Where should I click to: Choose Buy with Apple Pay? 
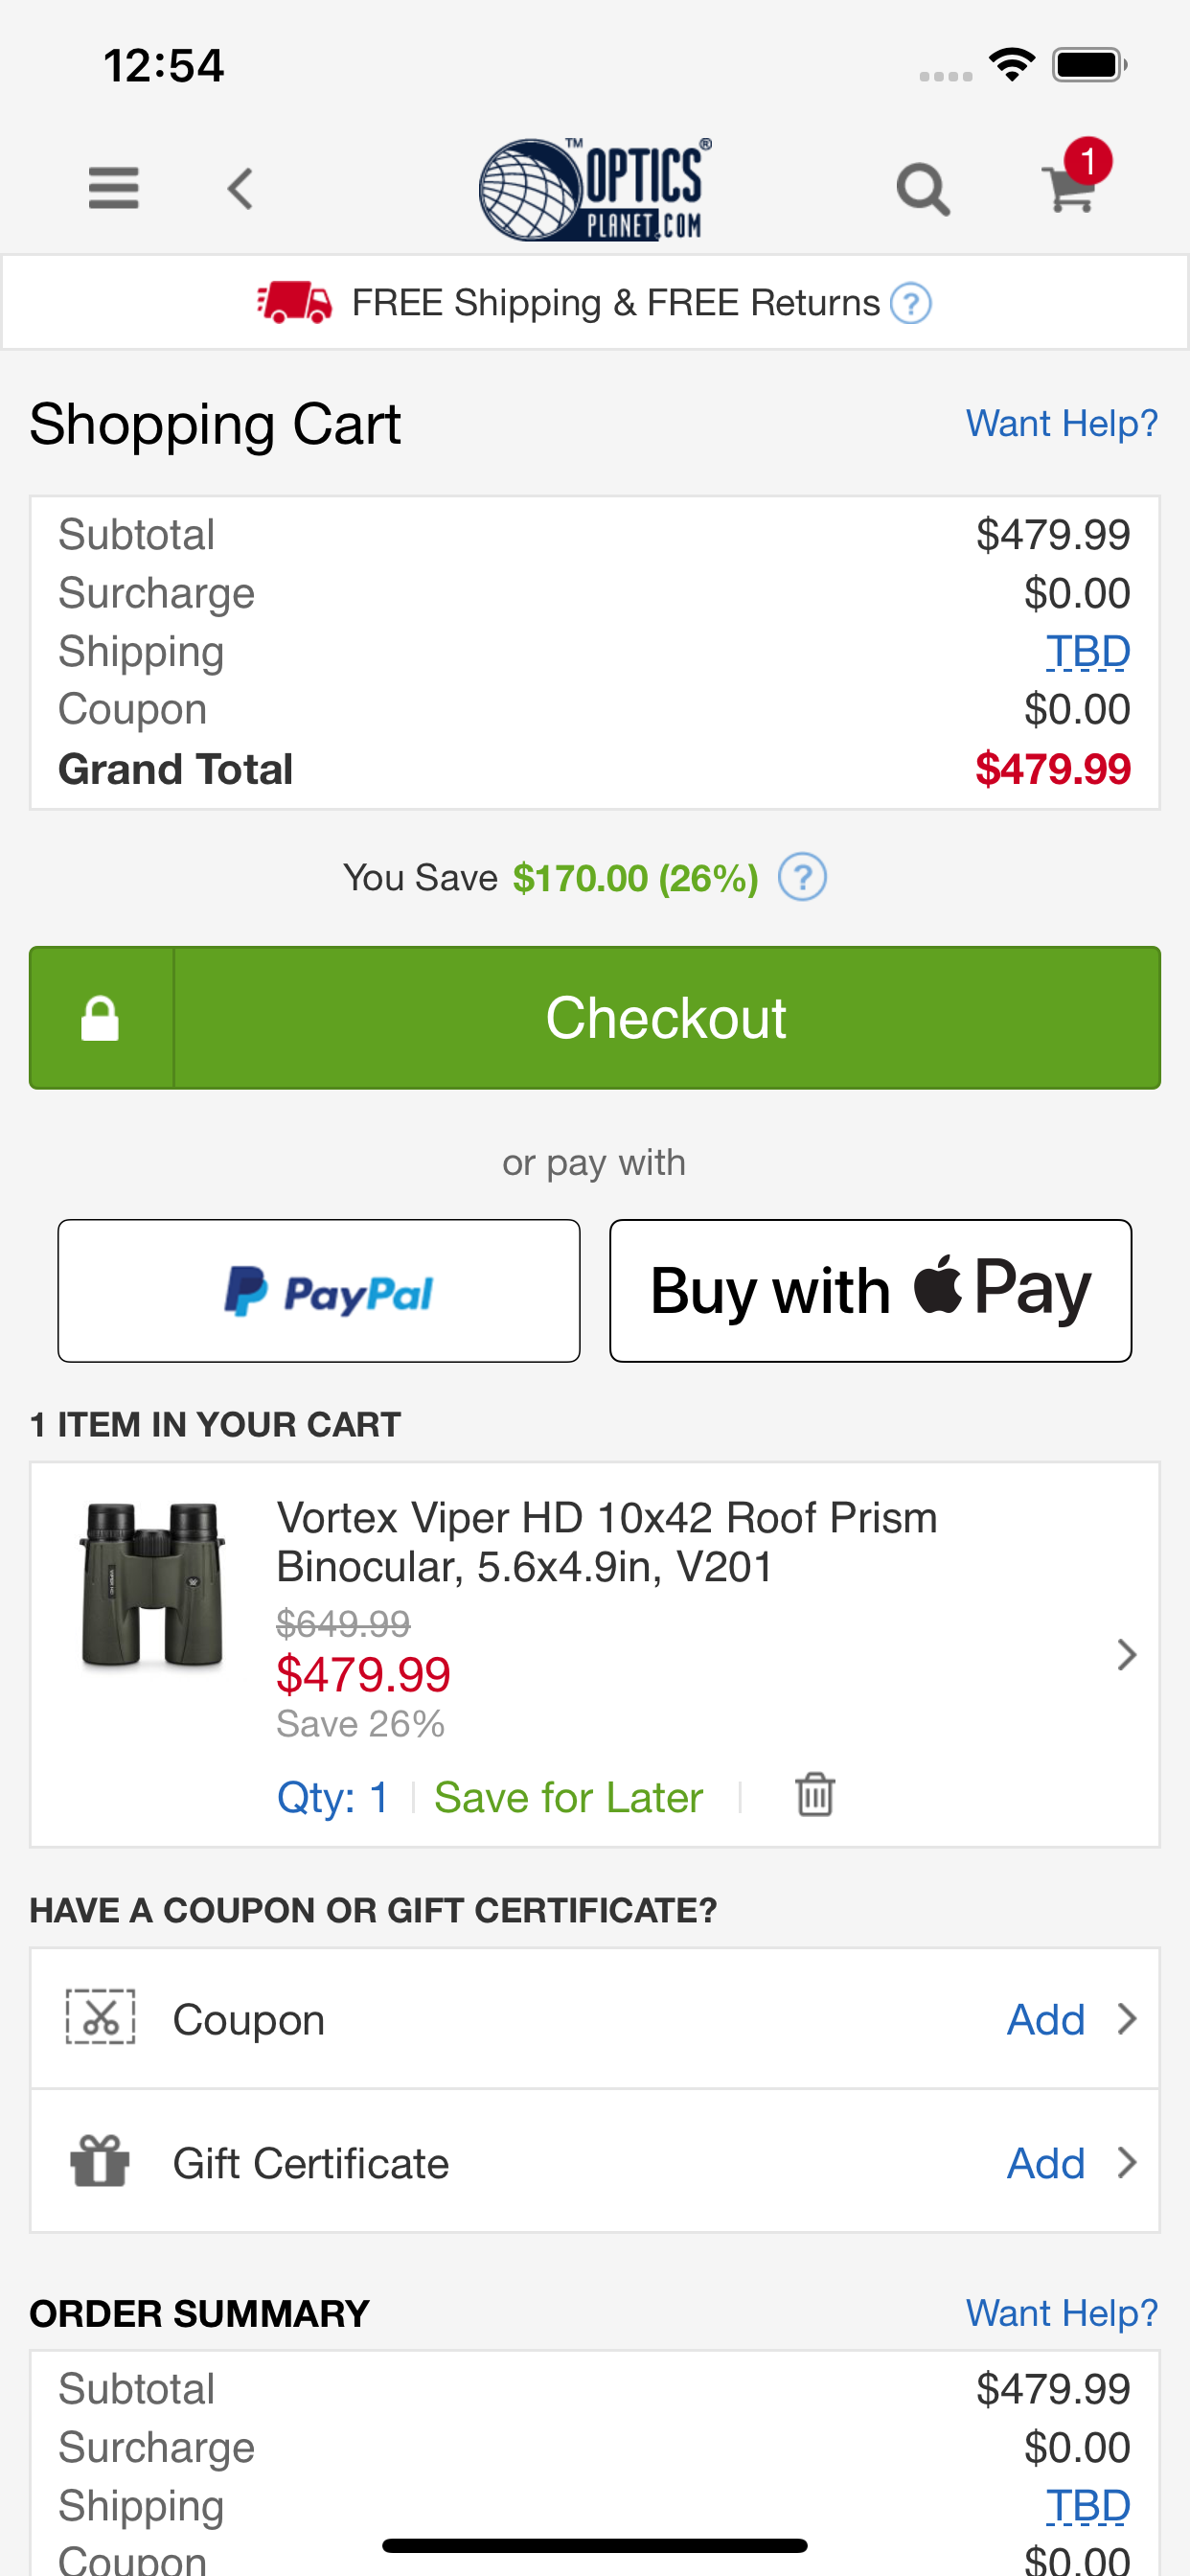[x=871, y=1290]
